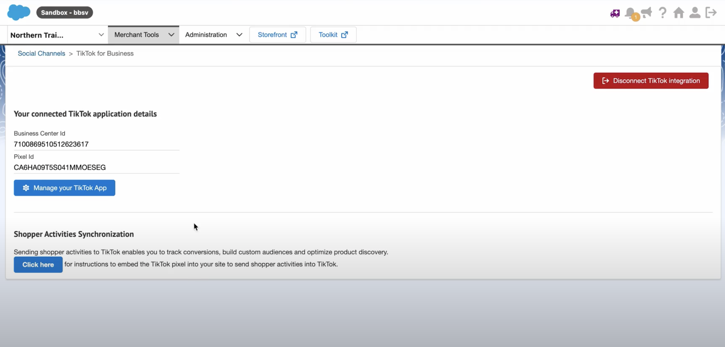The image size is (725, 347).
Task: Click the Salesforce cloud logo
Action: [x=18, y=13]
